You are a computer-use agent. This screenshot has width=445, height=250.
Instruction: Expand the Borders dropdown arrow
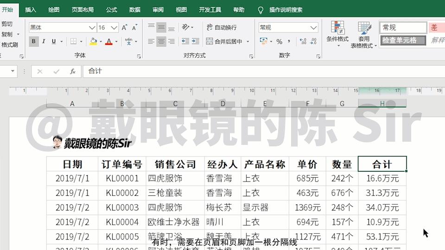point(81,41)
